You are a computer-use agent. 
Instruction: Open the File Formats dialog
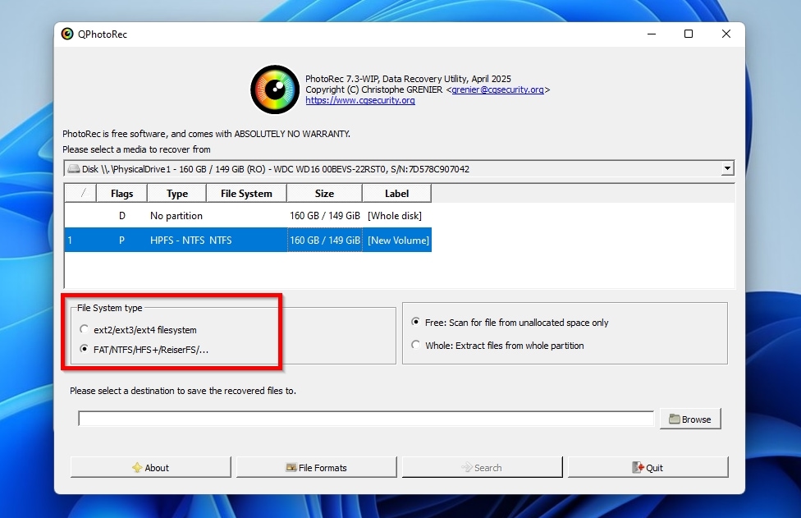(316, 466)
